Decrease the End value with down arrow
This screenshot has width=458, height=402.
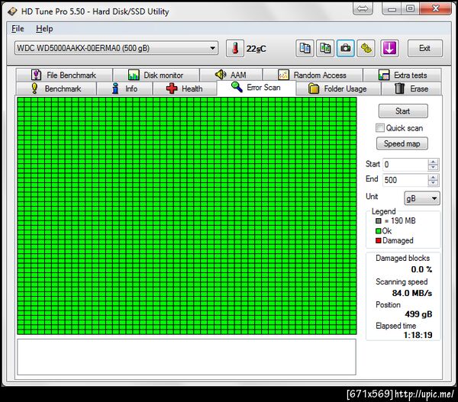(433, 183)
